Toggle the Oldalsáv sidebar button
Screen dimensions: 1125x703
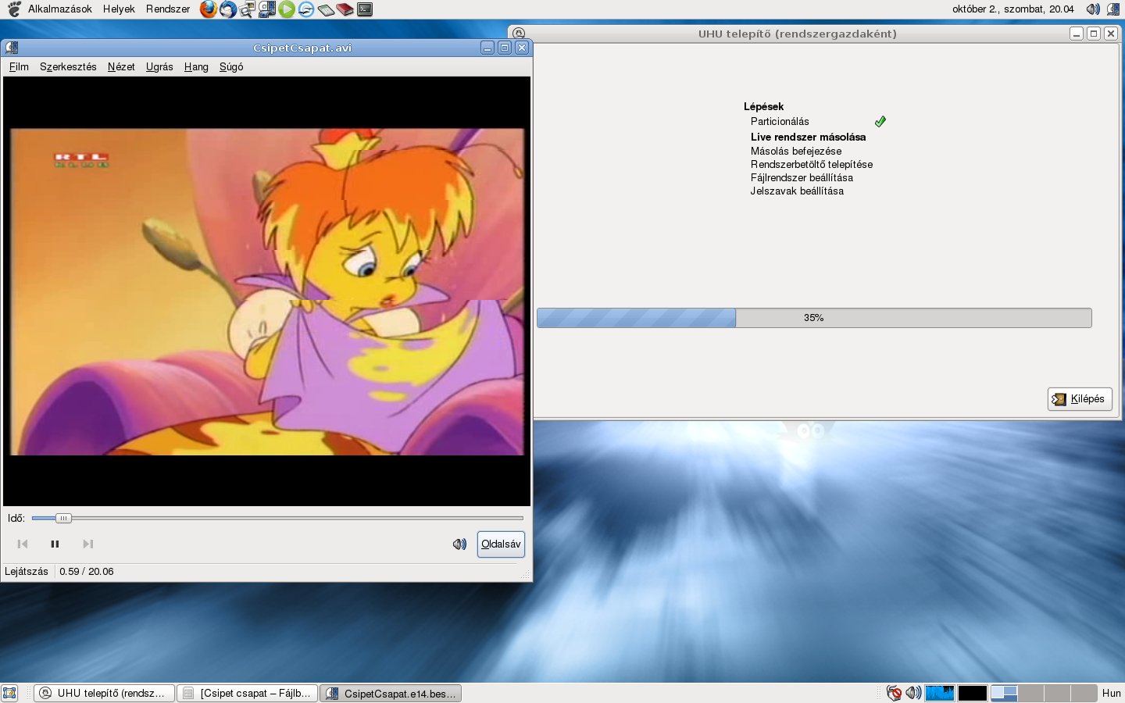(501, 544)
